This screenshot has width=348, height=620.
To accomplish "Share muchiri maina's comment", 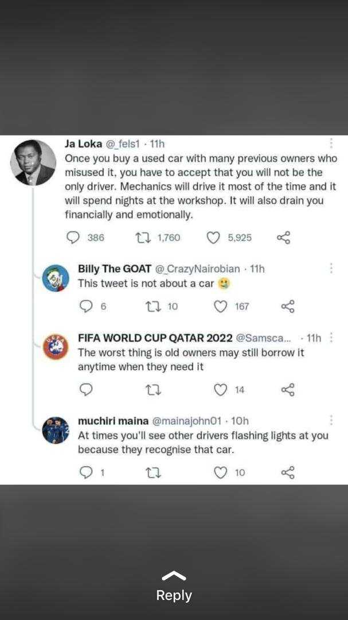I will 288,472.
